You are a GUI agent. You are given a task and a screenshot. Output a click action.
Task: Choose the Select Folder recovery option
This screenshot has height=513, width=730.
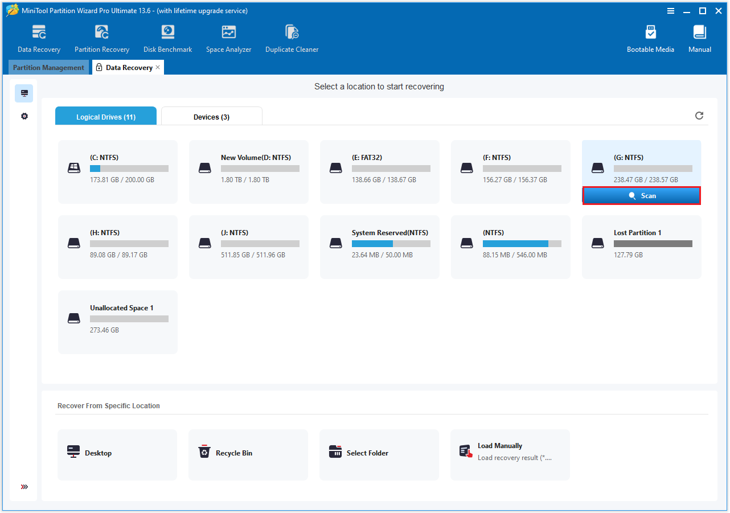click(x=379, y=452)
